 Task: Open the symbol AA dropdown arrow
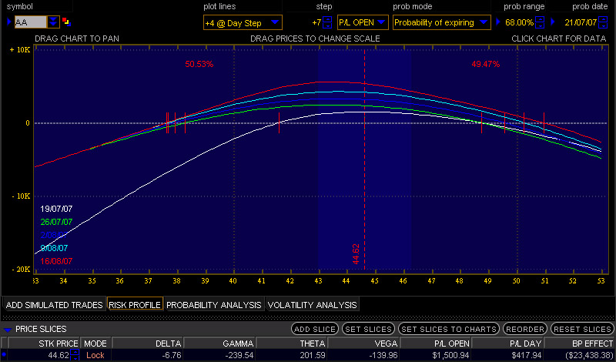coord(53,22)
